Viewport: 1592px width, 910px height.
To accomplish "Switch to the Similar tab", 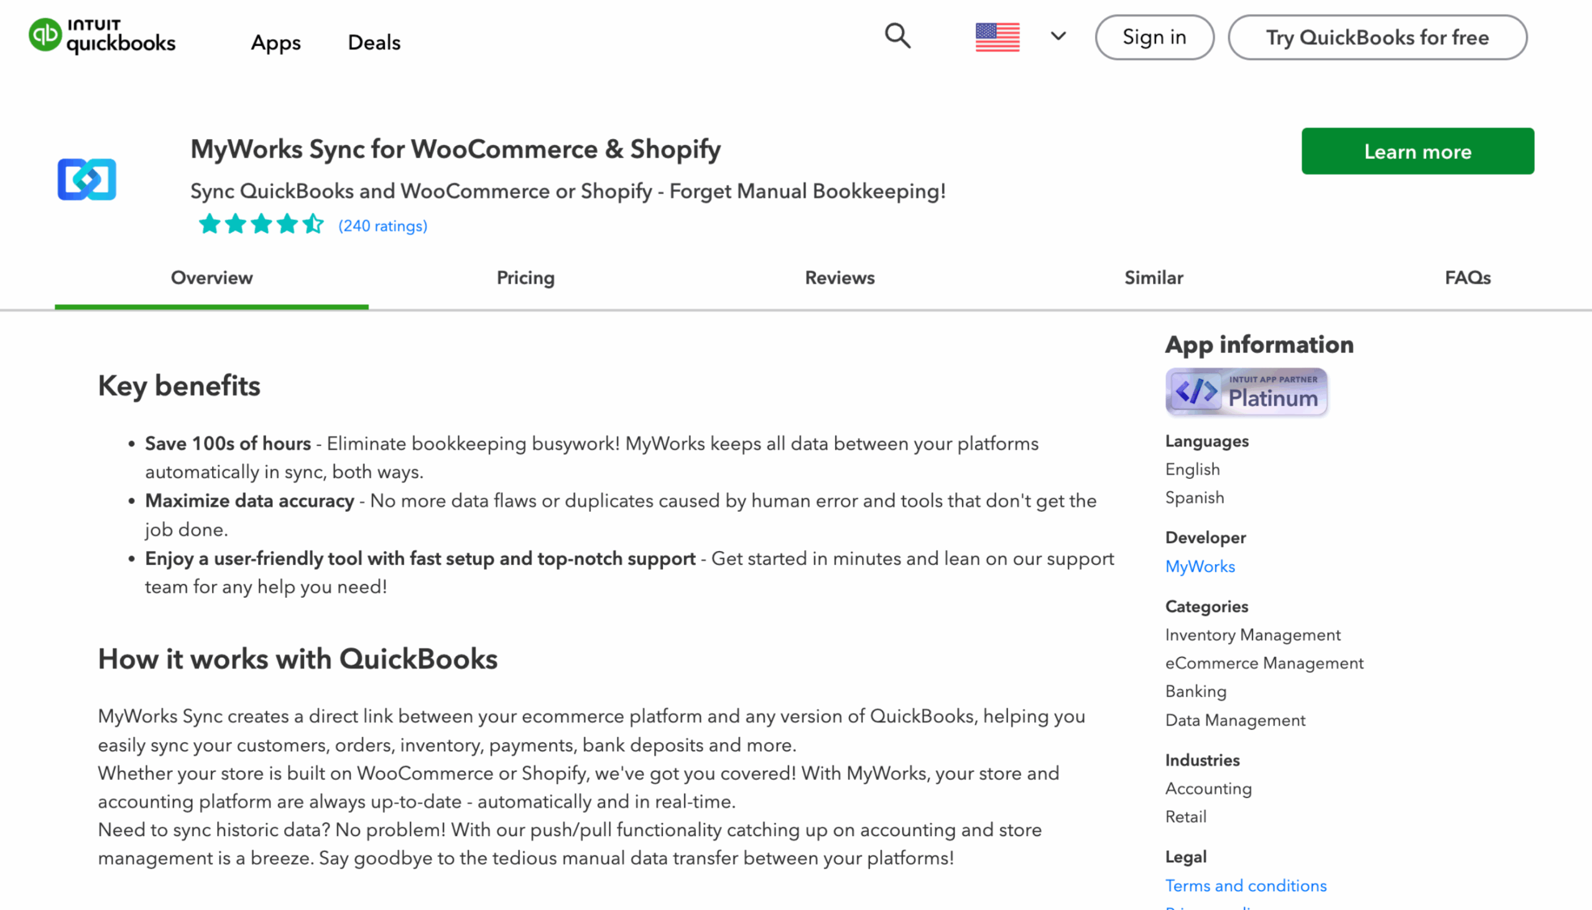I will click(x=1153, y=277).
